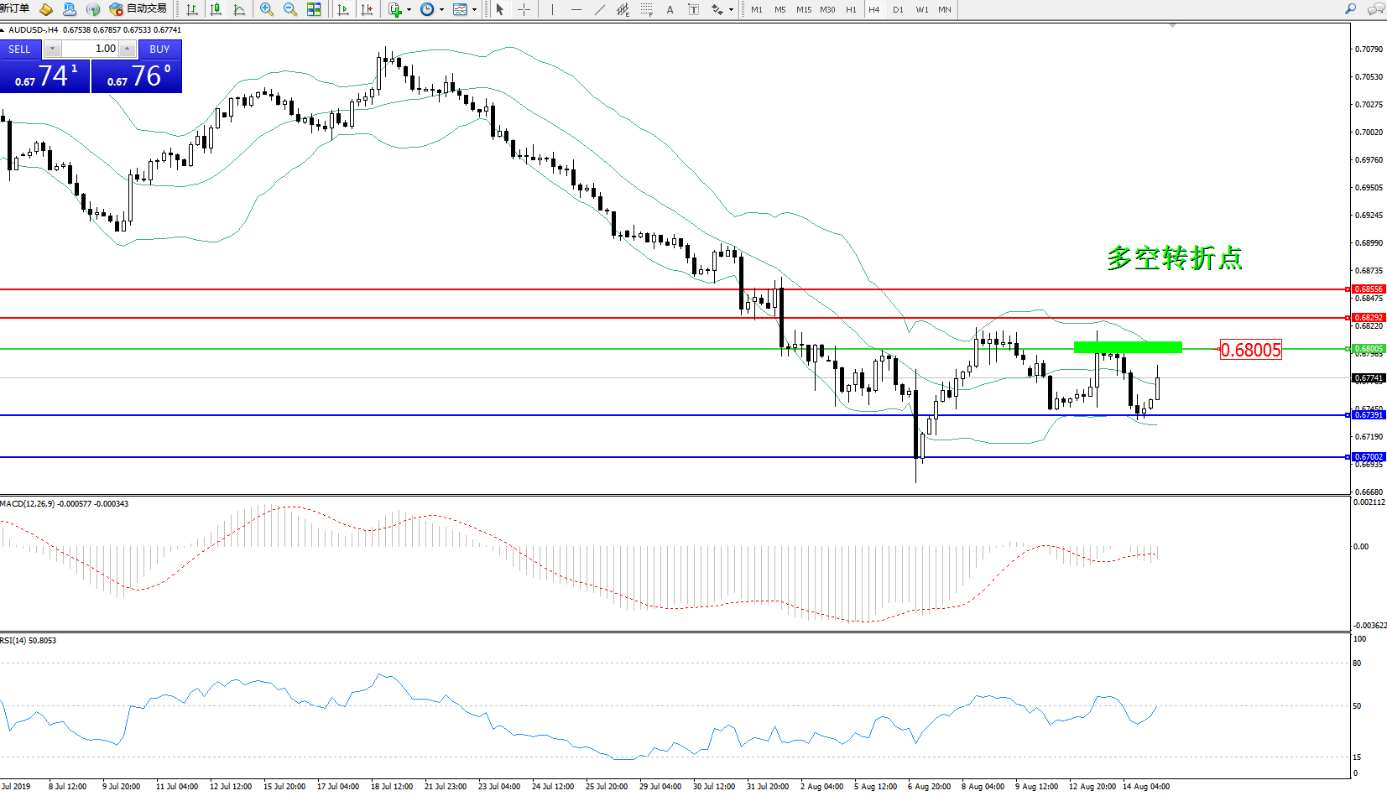Open the search magnifier in toolbar
This screenshot has width=1387, height=796.
click(1350, 9)
